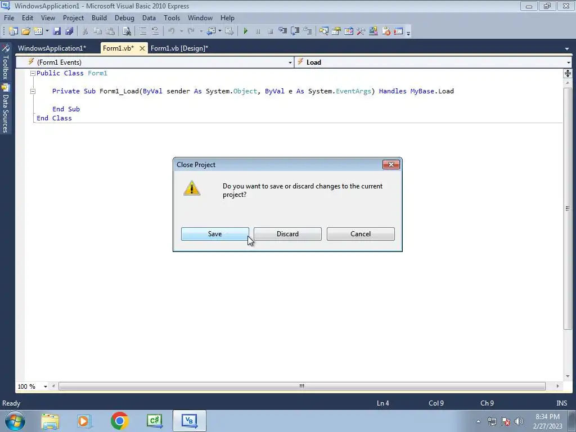
Task: Click Discard in the Close Project dialog
Action: (x=287, y=234)
